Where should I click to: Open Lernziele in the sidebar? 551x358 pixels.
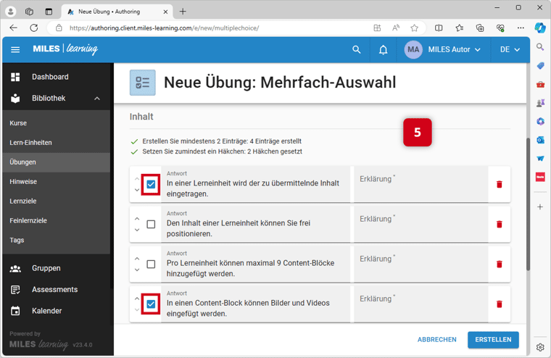click(23, 201)
